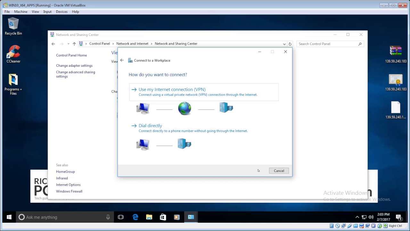410x231 pixels.
Task: Cancel the Connect to a Workplace wizard
Action: pyautogui.click(x=279, y=171)
